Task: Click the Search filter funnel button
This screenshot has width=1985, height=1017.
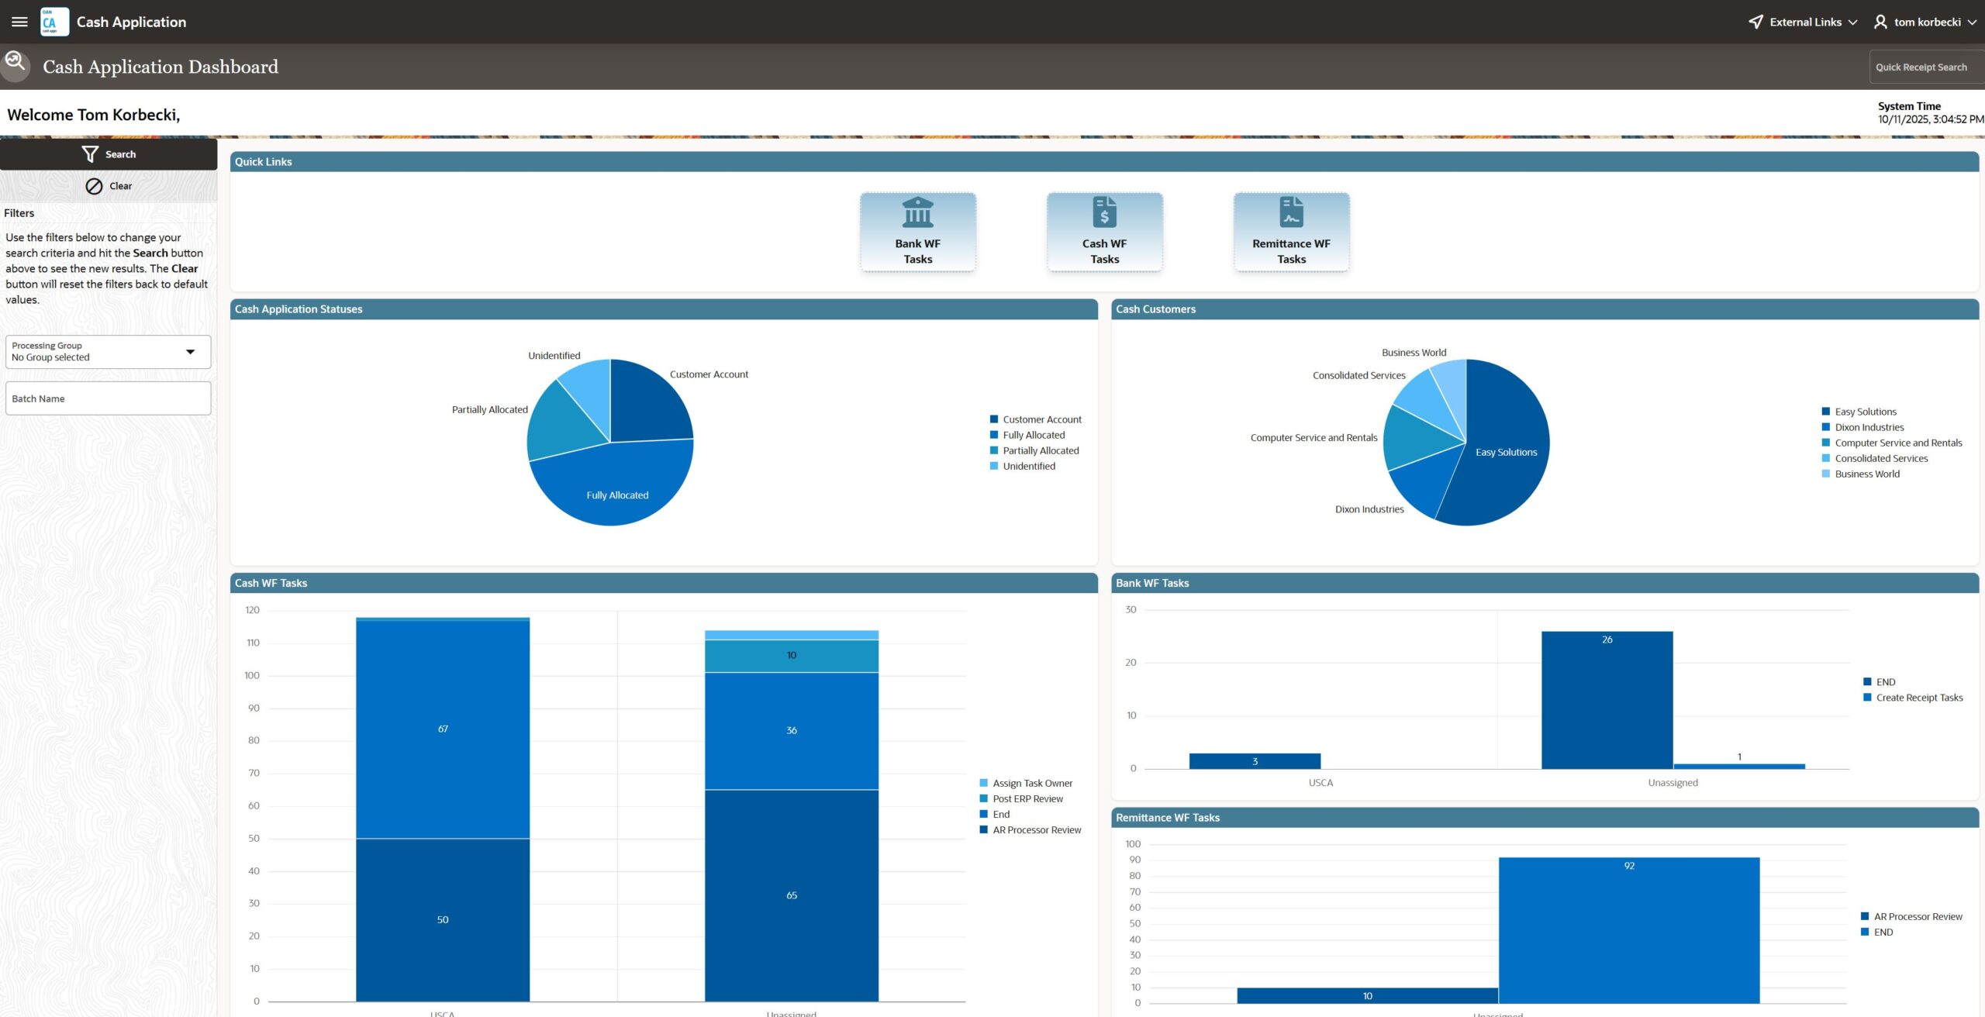Action: click(109, 154)
